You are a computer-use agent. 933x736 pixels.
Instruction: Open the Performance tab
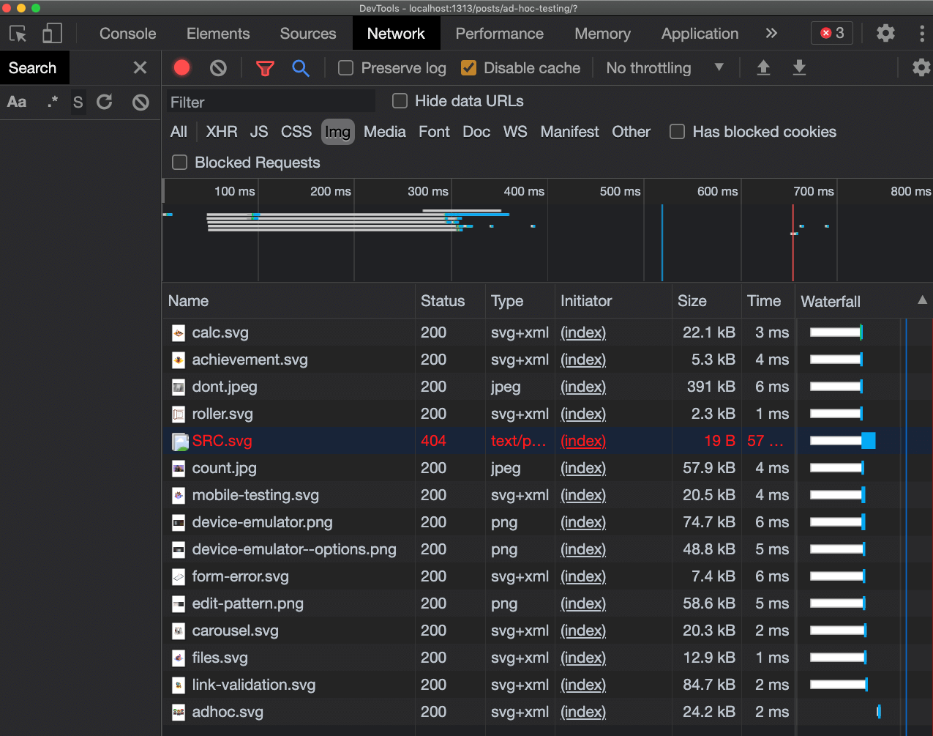[499, 34]
